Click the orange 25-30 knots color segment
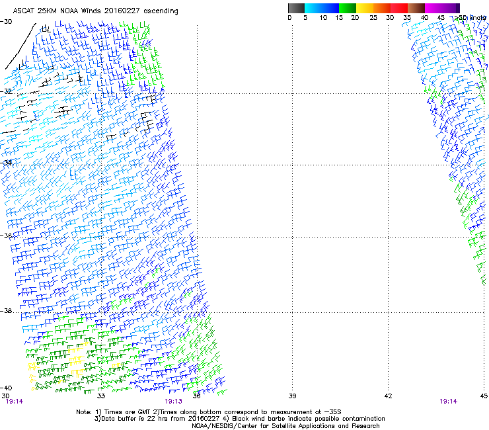This screenshot has height=430, width=489. (x=382, y=8)
